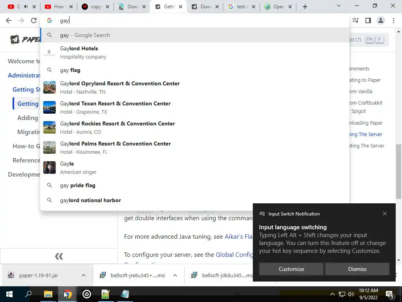
Task: Open Windows taskbar search
Action: (28, 294)
